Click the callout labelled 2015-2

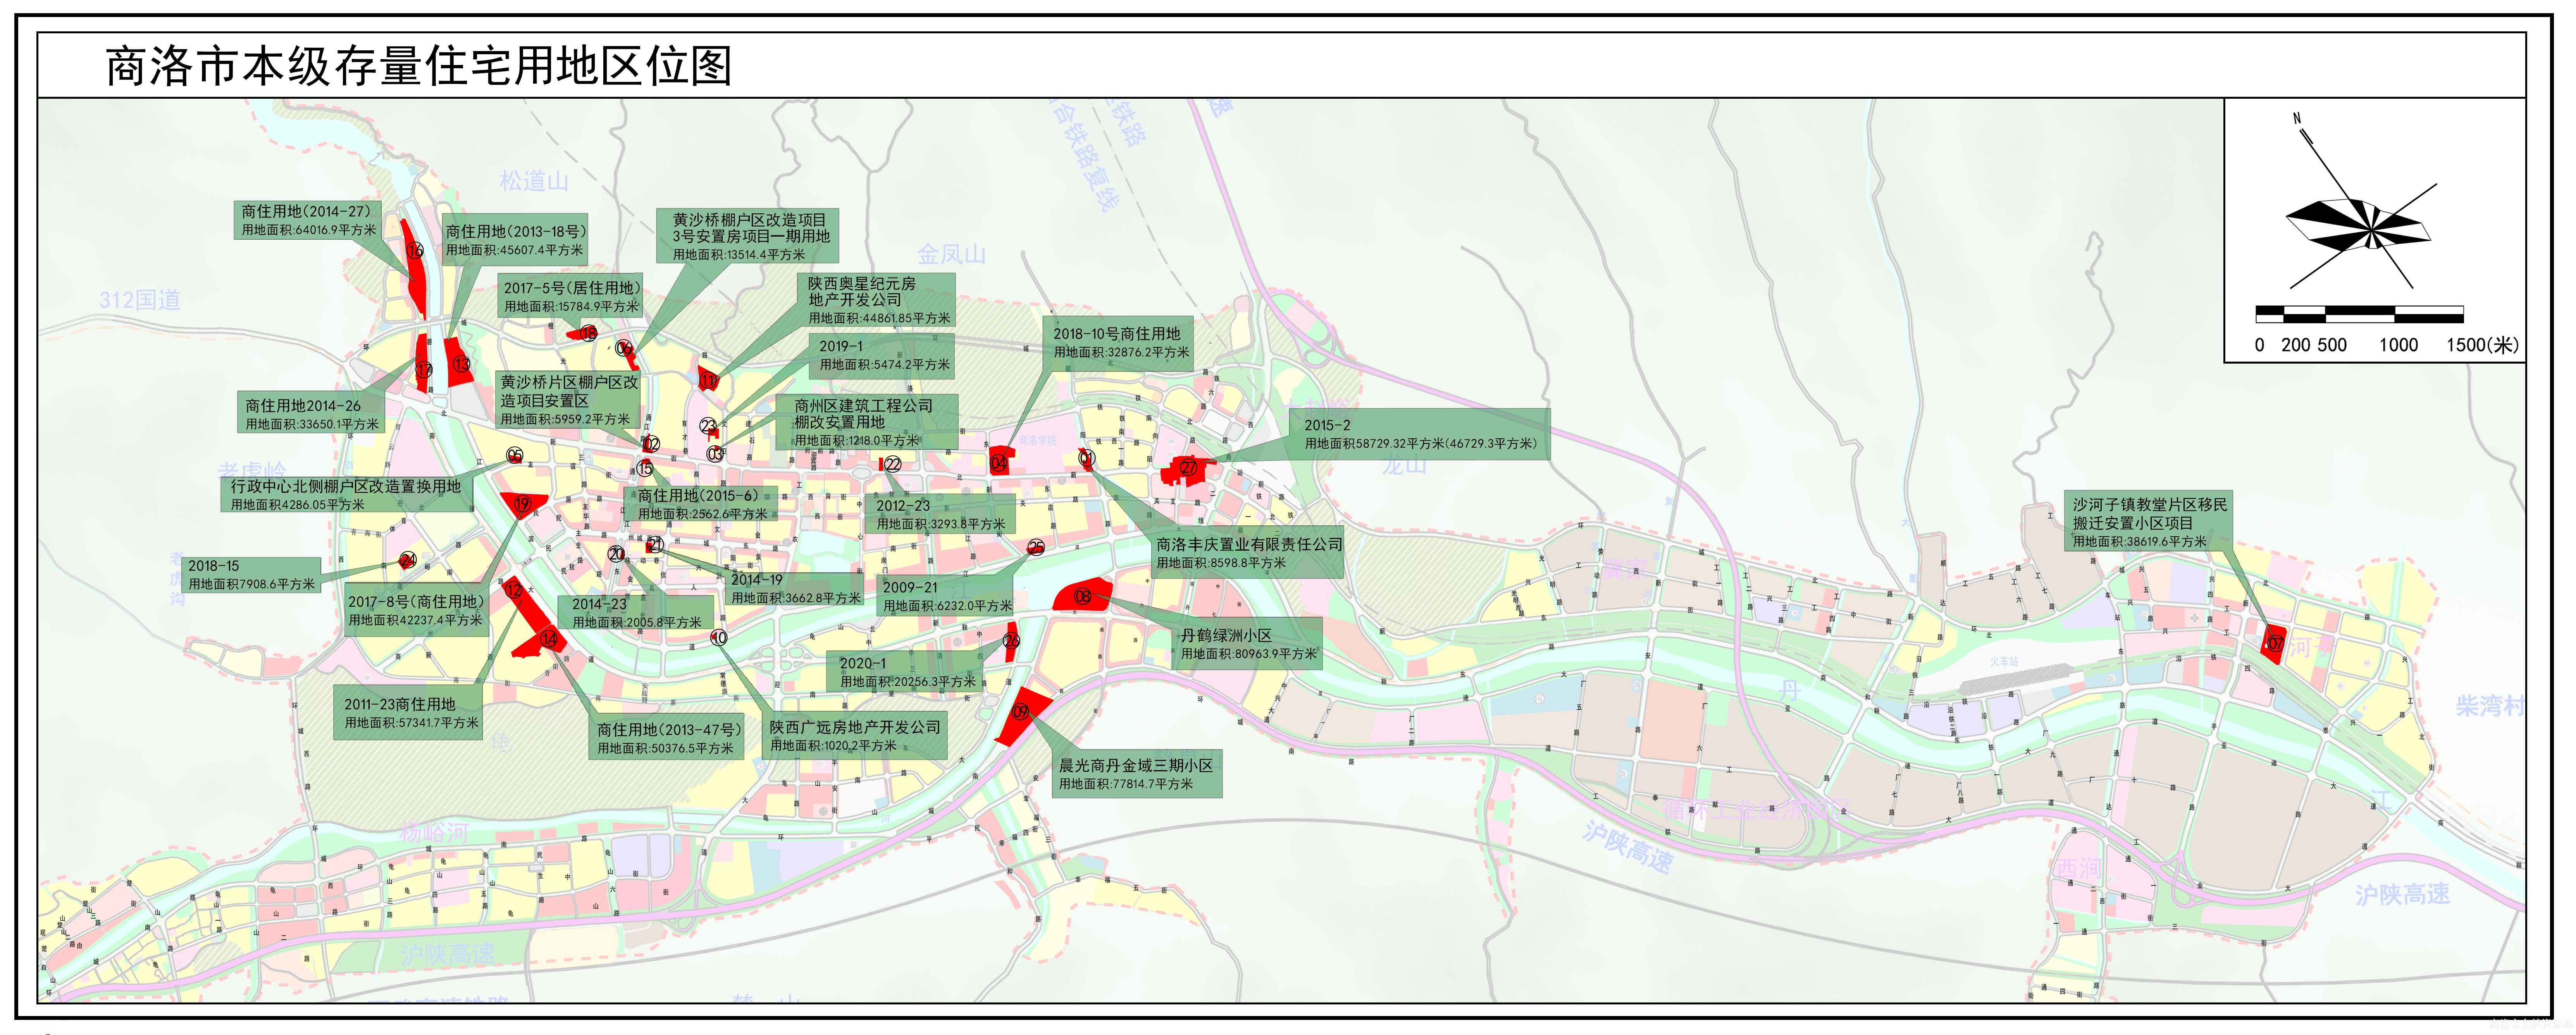tap(1420, 434)
